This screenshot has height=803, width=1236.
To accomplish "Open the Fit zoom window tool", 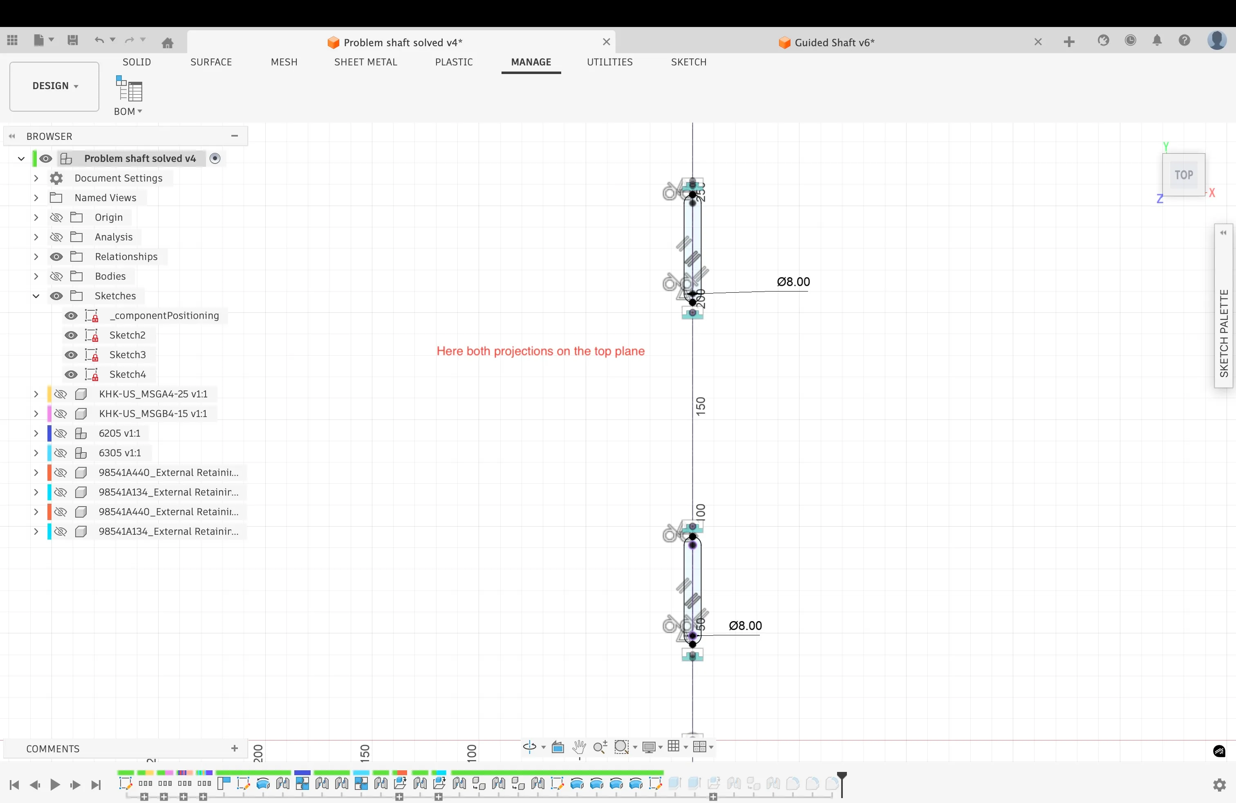I will tap(622, 747).
